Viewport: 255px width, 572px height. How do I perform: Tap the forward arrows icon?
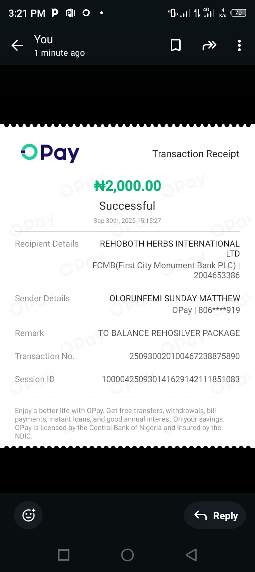[x=209, y=45]
